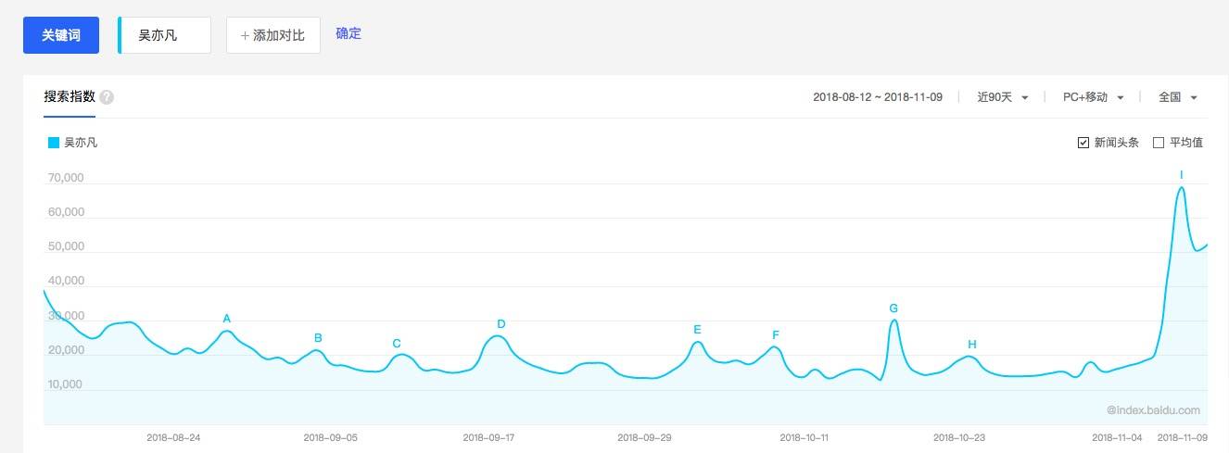Screen dimensions: 1229x453
Task: Select the 搜索指数 tab
Action: point(70,96)
